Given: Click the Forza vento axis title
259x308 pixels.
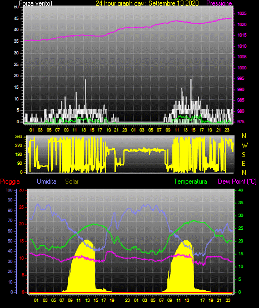Looking at the screenshot, I should click(x=36, y=3).
